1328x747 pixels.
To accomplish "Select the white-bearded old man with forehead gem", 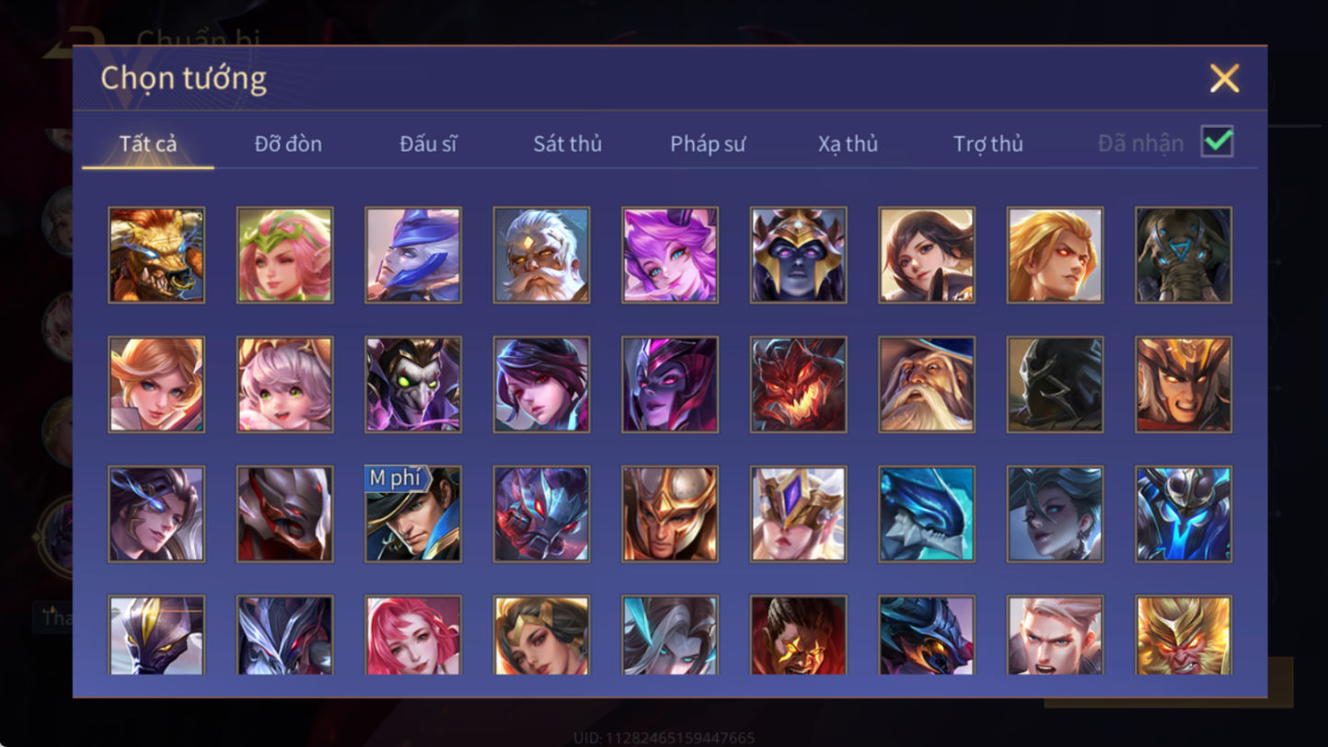I will (541, 255).
